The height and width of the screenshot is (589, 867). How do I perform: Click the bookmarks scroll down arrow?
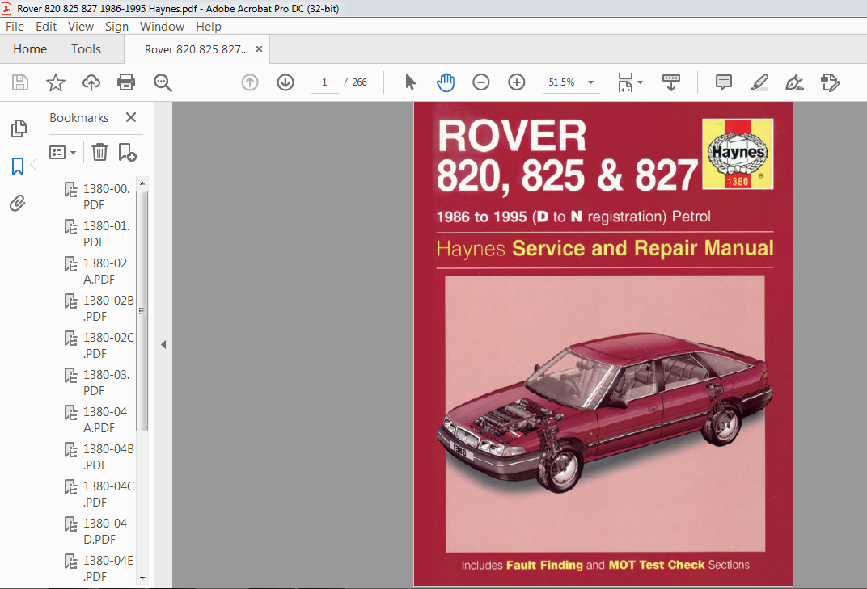[x=142, y=578]
